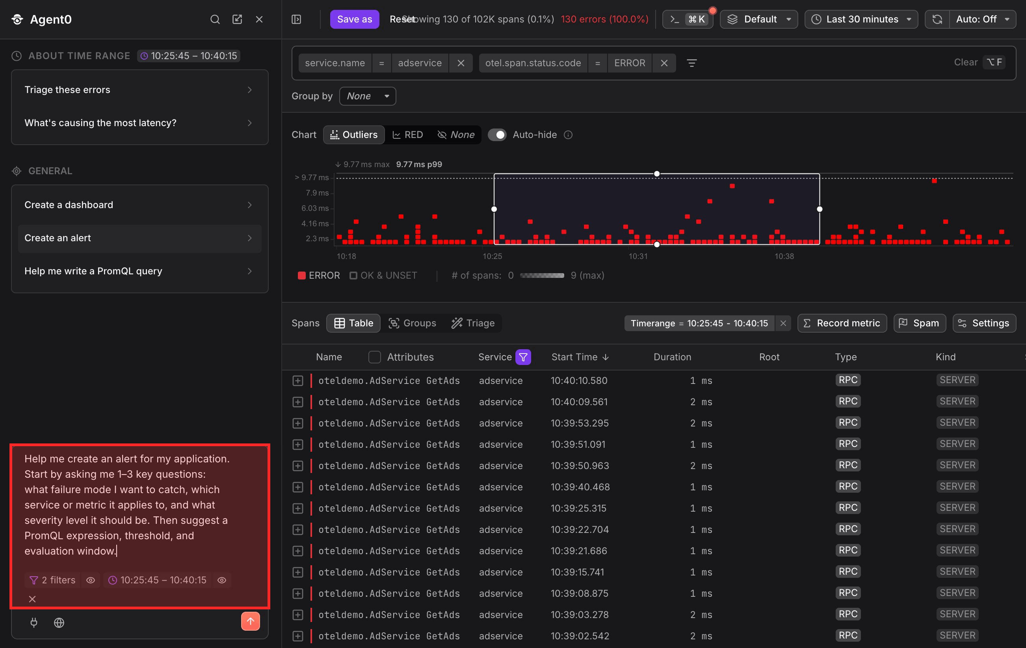The width and height of the screenshot is (1026, 648).
Task: Click the Save as button
Action: 355,19
